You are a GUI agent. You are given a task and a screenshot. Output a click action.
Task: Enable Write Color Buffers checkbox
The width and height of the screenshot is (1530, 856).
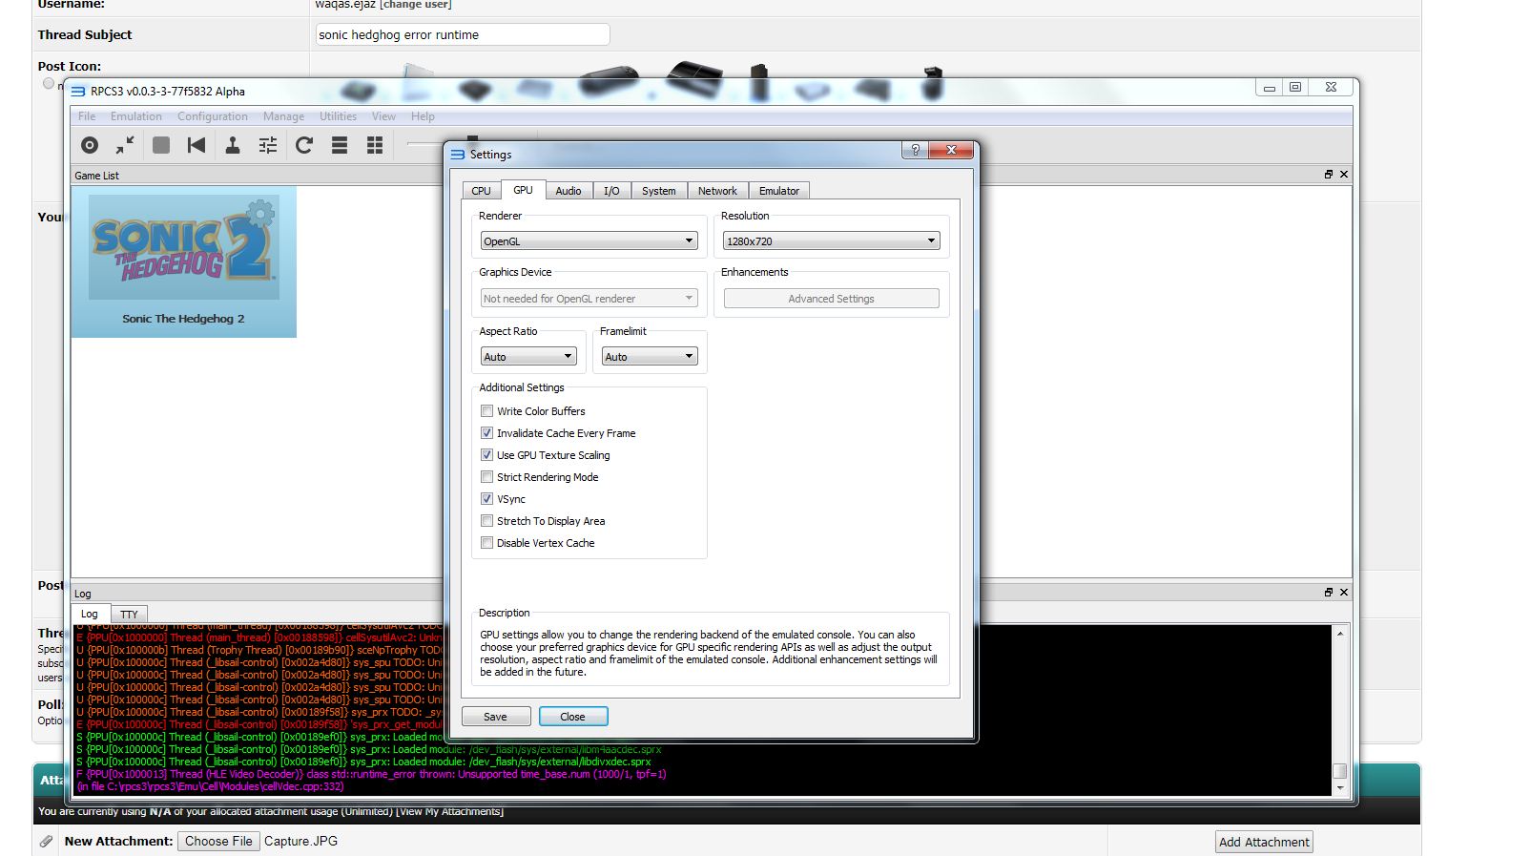click(487, 411)
